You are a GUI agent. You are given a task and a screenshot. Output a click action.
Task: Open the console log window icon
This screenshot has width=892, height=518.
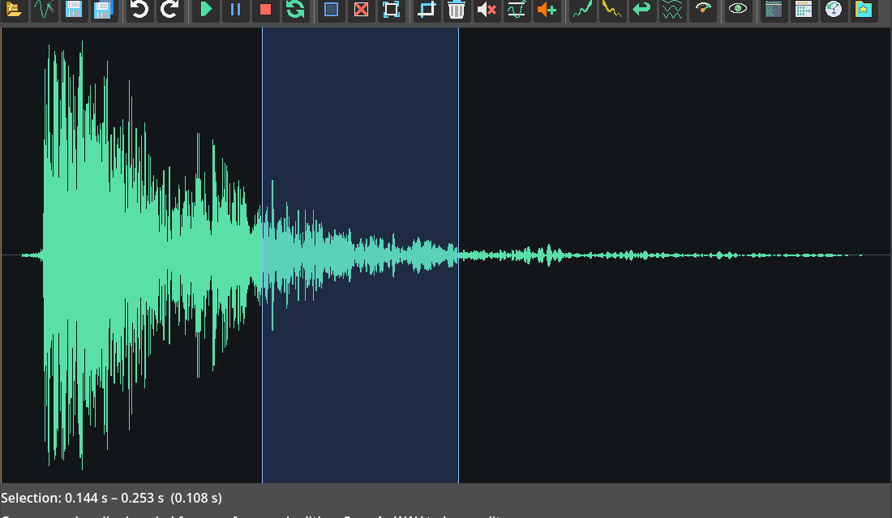[x=774, y=9]
